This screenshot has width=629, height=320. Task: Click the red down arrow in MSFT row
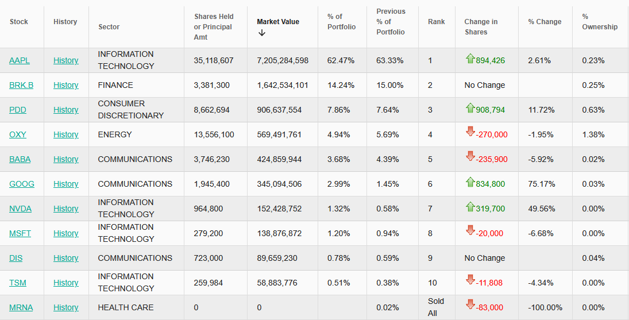pyautogui.click(x=470, y=231)
